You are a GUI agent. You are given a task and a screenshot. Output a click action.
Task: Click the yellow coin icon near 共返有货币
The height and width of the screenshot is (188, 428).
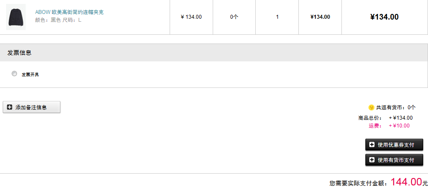(371, 107)
